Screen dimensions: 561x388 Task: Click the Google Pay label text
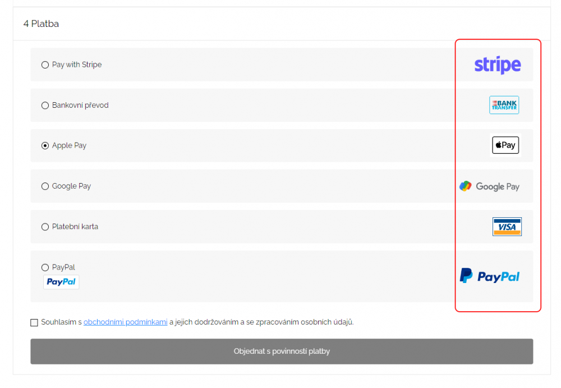[x=71, y=186]
